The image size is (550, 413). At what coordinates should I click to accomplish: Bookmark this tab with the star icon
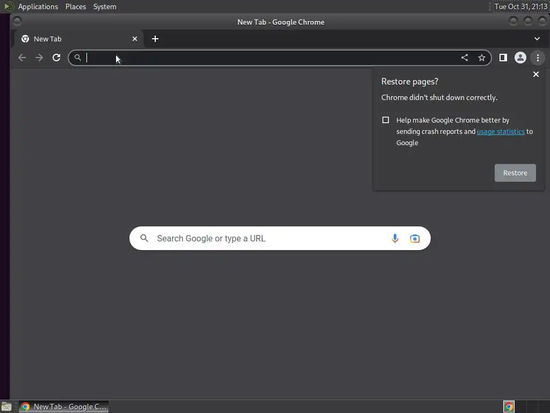[482, 58]
